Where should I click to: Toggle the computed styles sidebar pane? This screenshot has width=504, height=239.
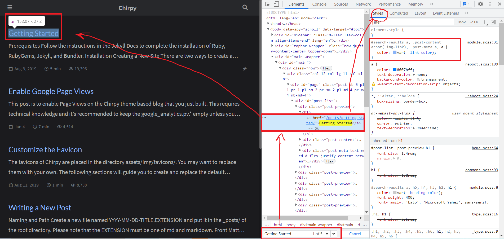[493, 22]
